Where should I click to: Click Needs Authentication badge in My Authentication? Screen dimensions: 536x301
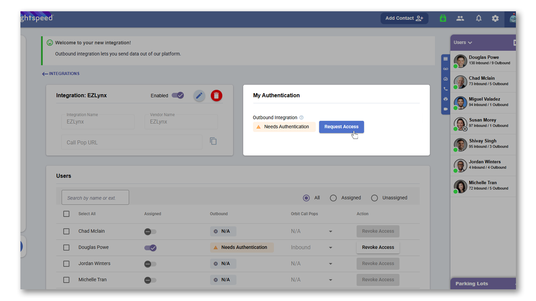coord(284,127)
